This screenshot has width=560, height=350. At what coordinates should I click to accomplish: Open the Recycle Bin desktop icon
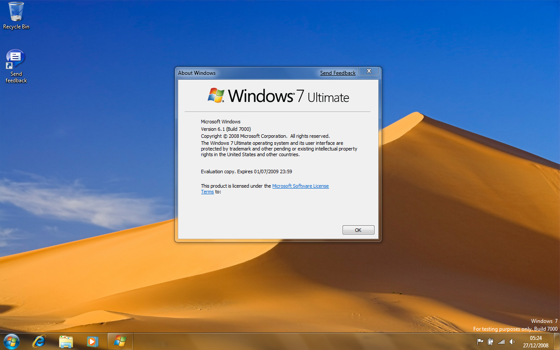click(16, 16)
